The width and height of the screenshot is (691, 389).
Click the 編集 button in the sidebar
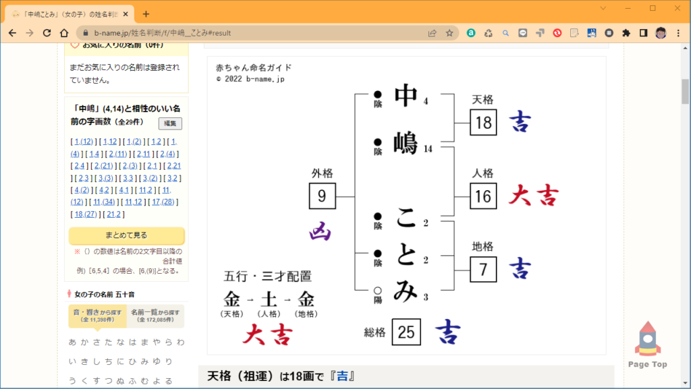coord(169,123)
